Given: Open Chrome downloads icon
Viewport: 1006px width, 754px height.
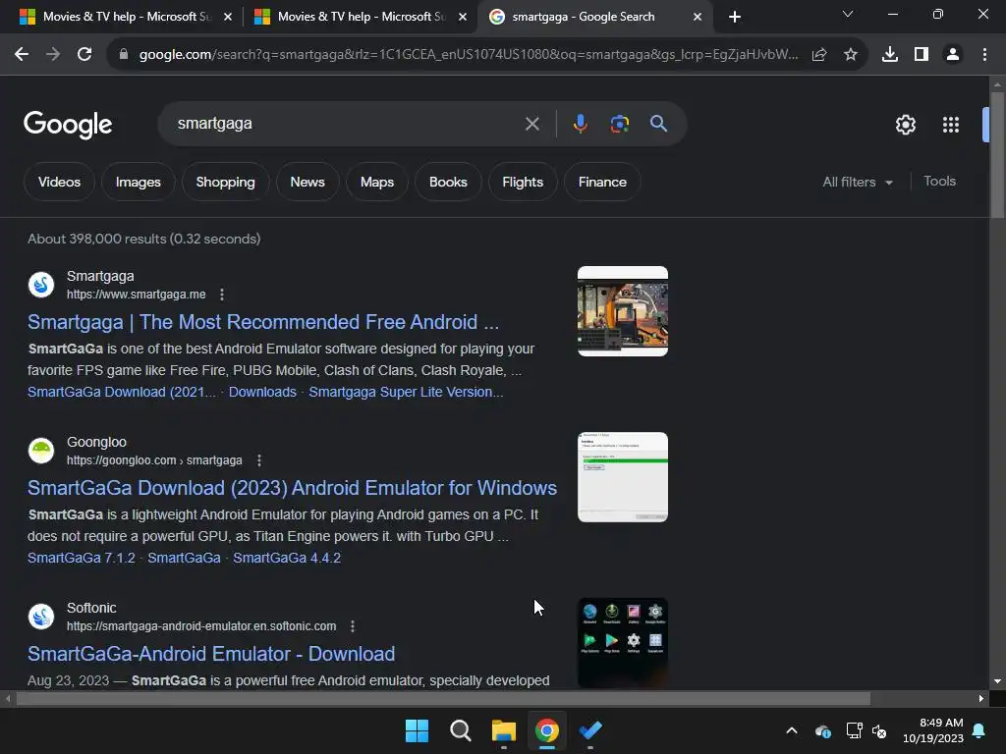Looking at the screenshot, I should [890, 55].
